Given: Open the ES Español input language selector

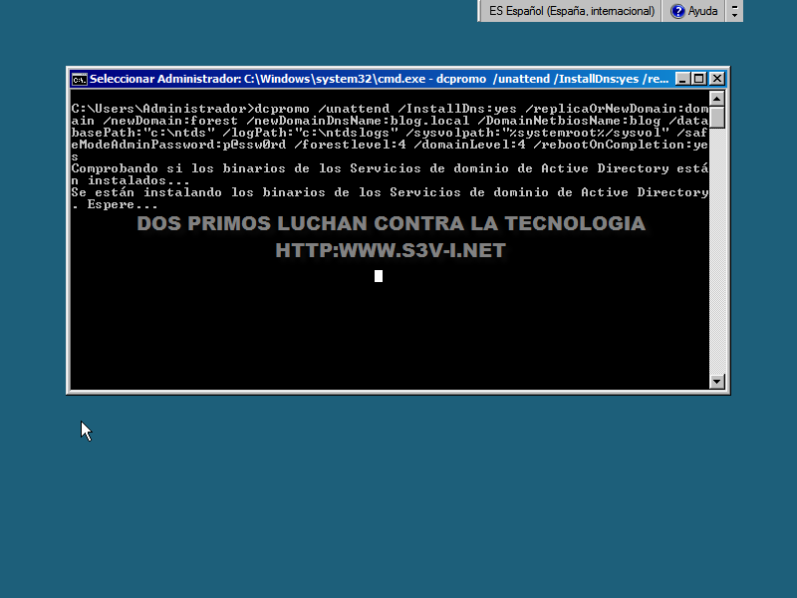Looking at the screenshot, I should coord(571,11).
